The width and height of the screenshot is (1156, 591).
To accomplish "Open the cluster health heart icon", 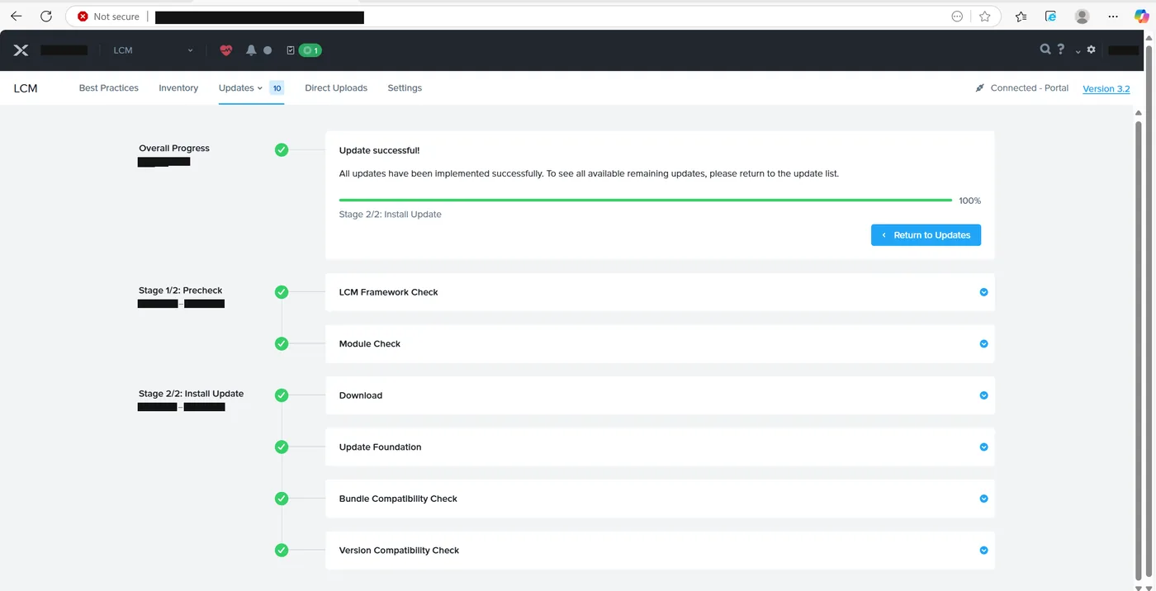I will tap(226, 50).
